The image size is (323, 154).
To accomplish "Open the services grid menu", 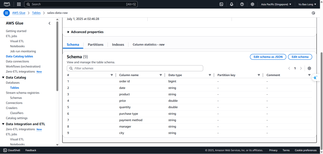I will click(19, 4).
